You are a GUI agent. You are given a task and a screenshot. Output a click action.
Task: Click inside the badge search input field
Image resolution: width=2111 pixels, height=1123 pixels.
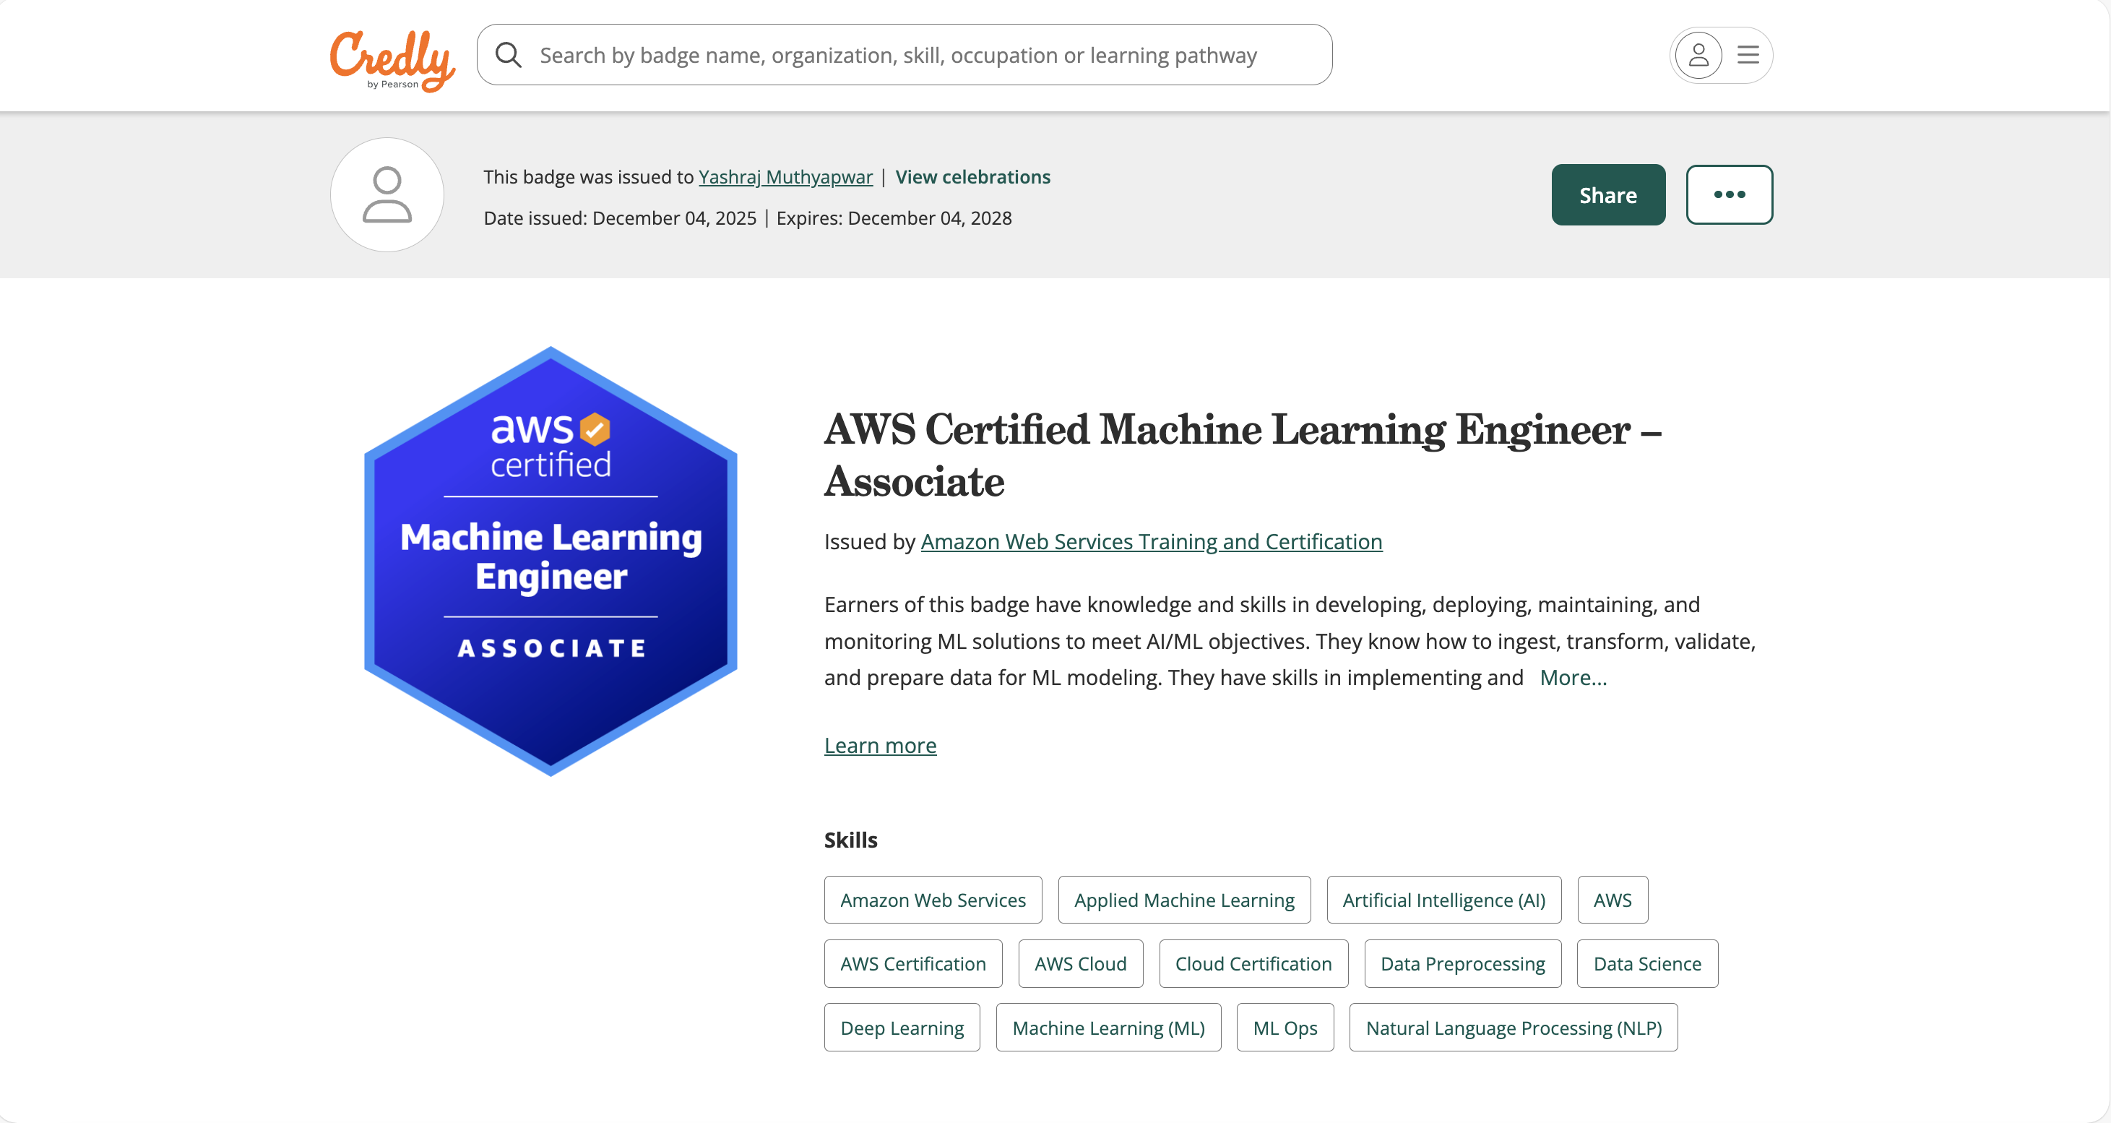902,54
